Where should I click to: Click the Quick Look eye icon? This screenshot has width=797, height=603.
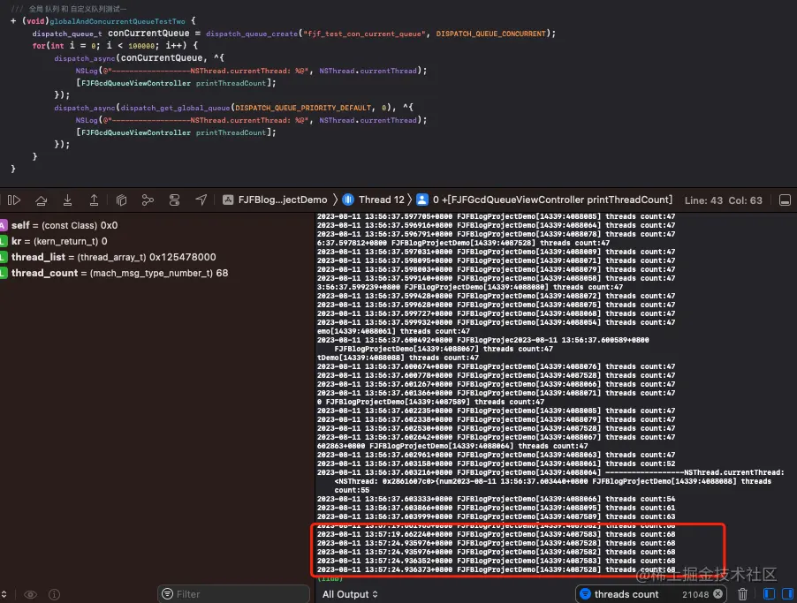(x=31, y=594)
